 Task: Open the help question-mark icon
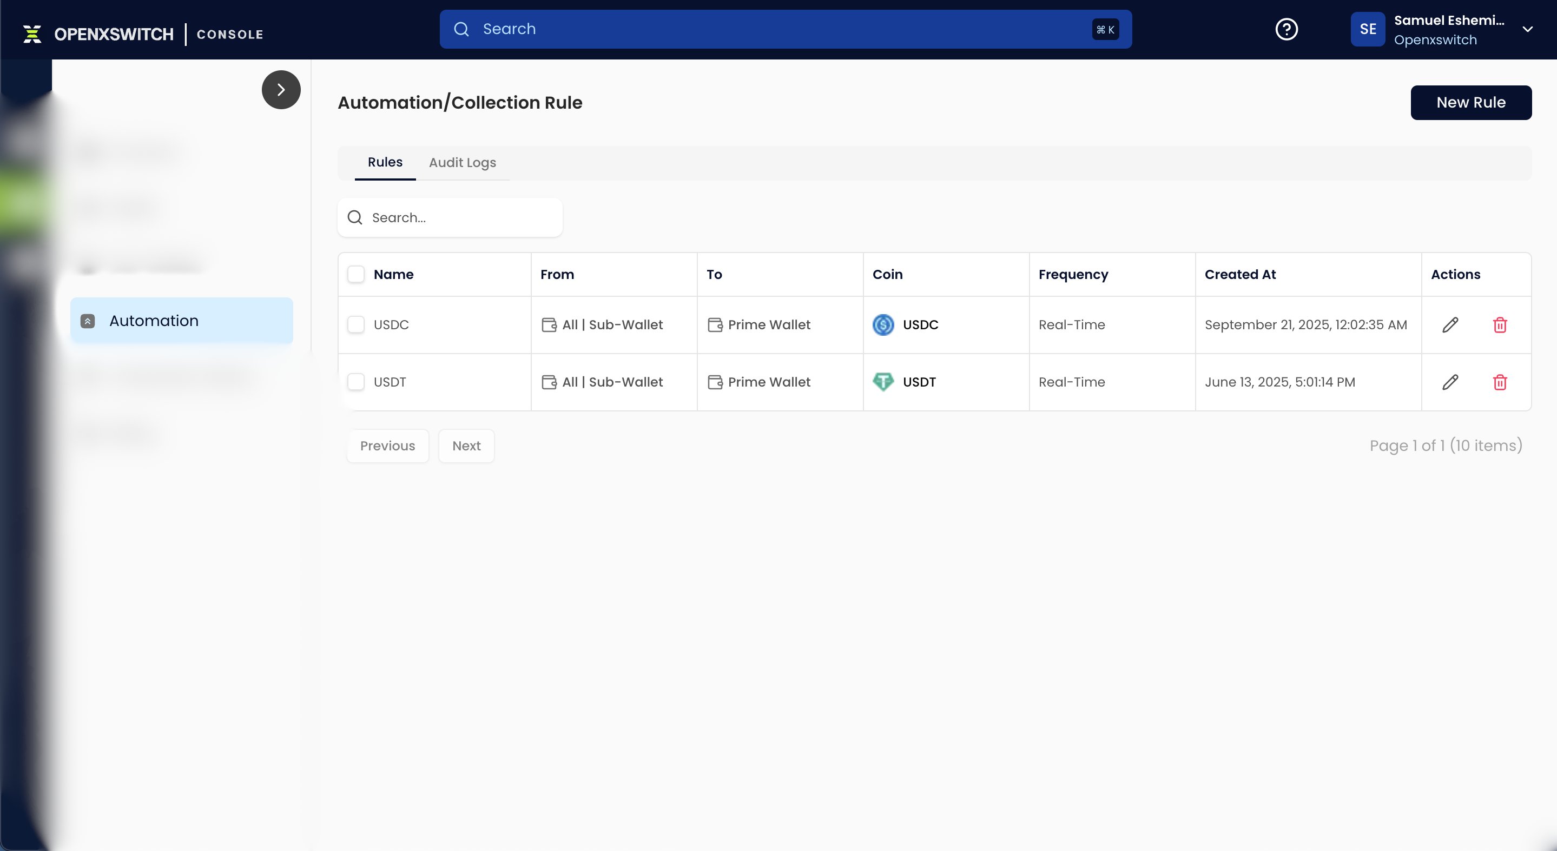pyautogui.click(x=1286, y=29)
